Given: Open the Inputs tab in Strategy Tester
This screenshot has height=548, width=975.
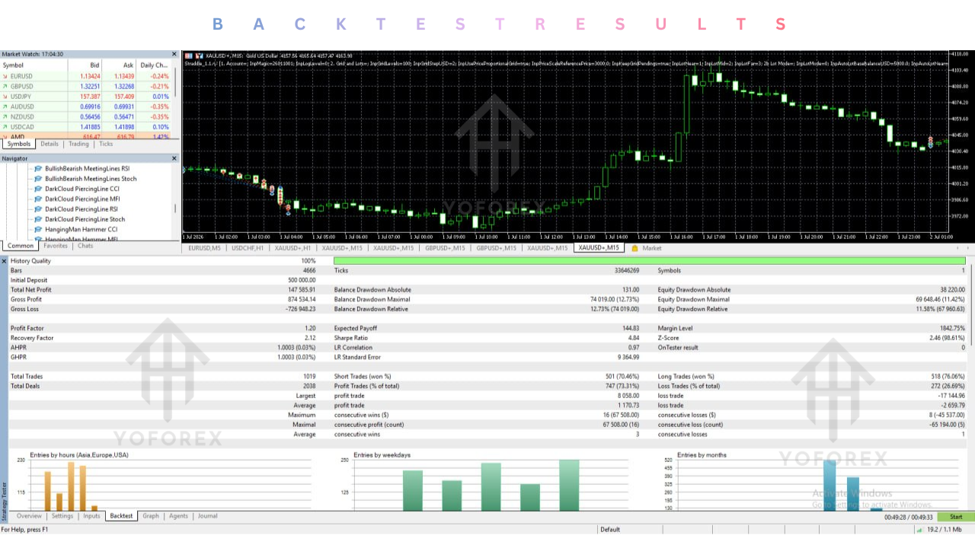Looking at the screenshot, I should point(91,516).
